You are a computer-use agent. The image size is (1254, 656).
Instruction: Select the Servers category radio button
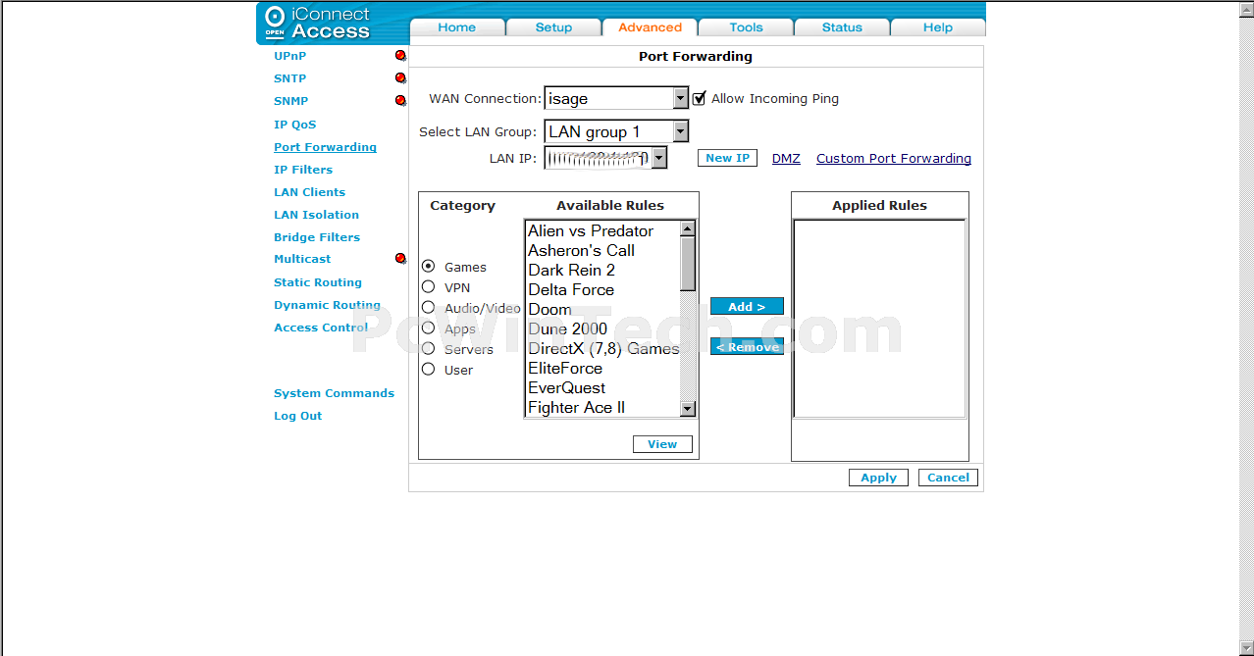pos(428,348)
